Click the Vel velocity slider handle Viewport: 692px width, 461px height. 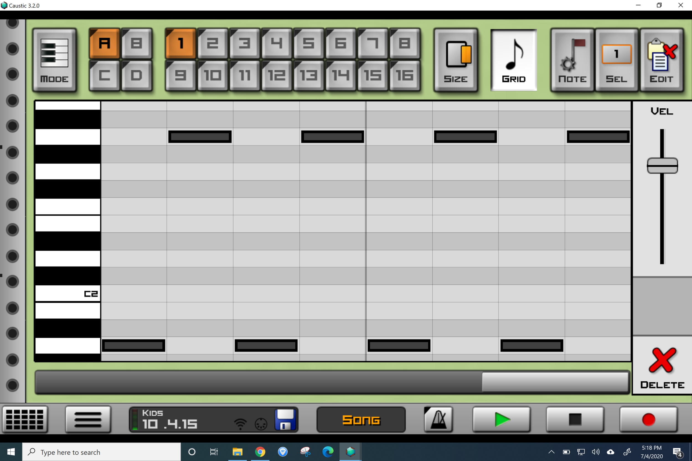coord(662,166)
